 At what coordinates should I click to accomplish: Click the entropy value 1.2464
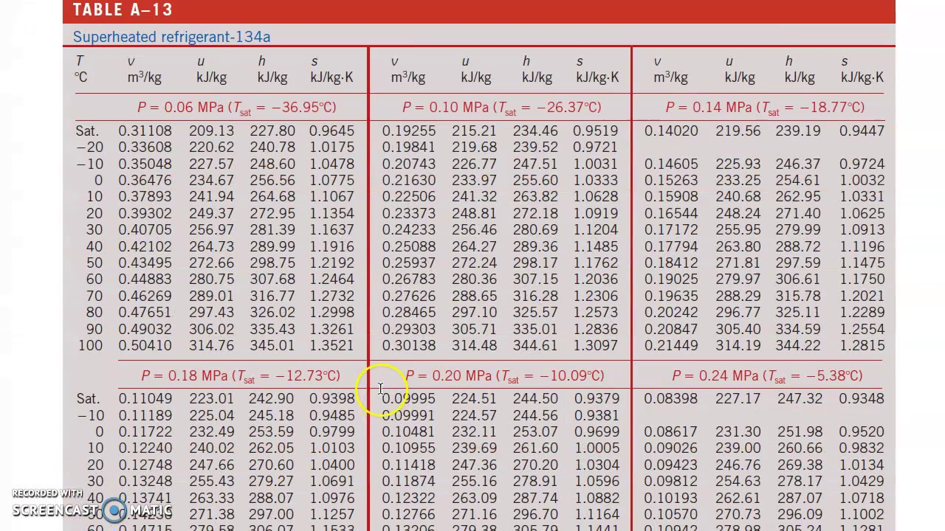[x=331, y=280]
